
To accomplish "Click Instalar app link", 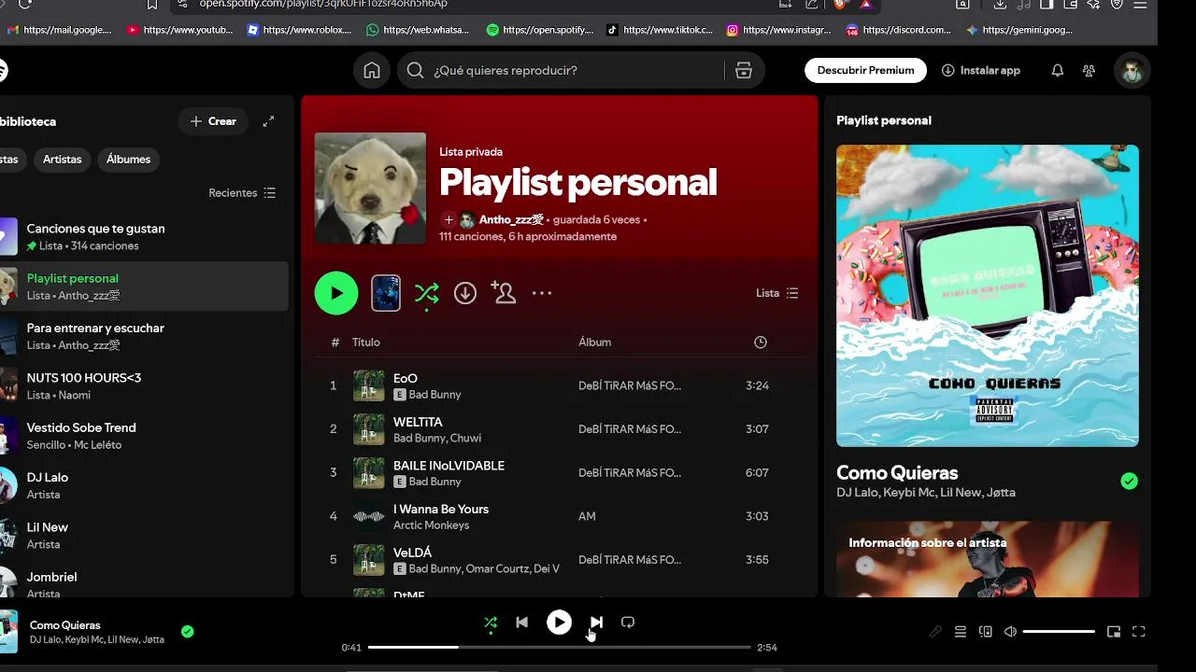I will (981, 71).
